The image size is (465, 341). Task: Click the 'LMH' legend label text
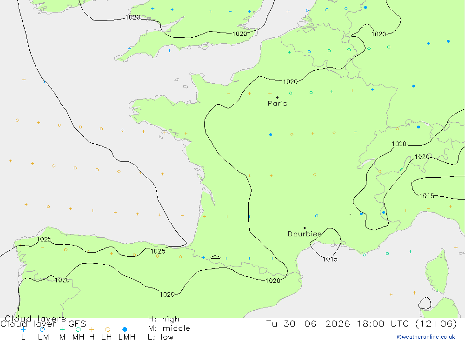click(127, 337)
